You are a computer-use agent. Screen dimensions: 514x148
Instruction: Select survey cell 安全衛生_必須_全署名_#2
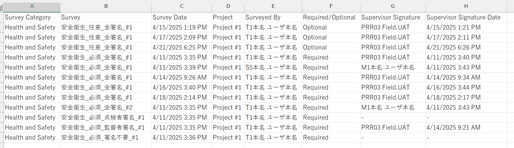pyautogui.click(x=106, y=107)
